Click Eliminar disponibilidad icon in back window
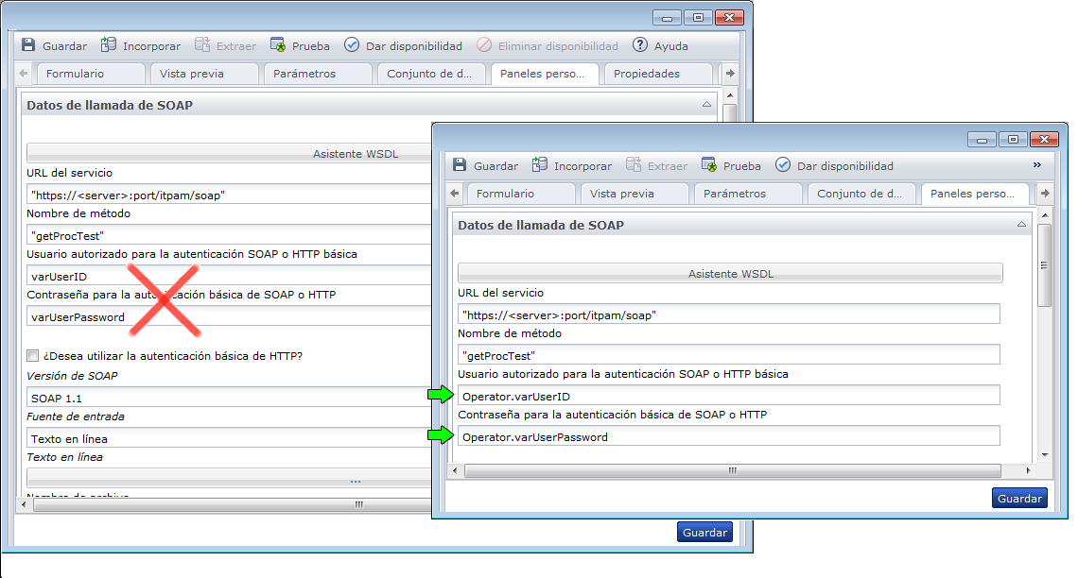 [x=484, y=45]
